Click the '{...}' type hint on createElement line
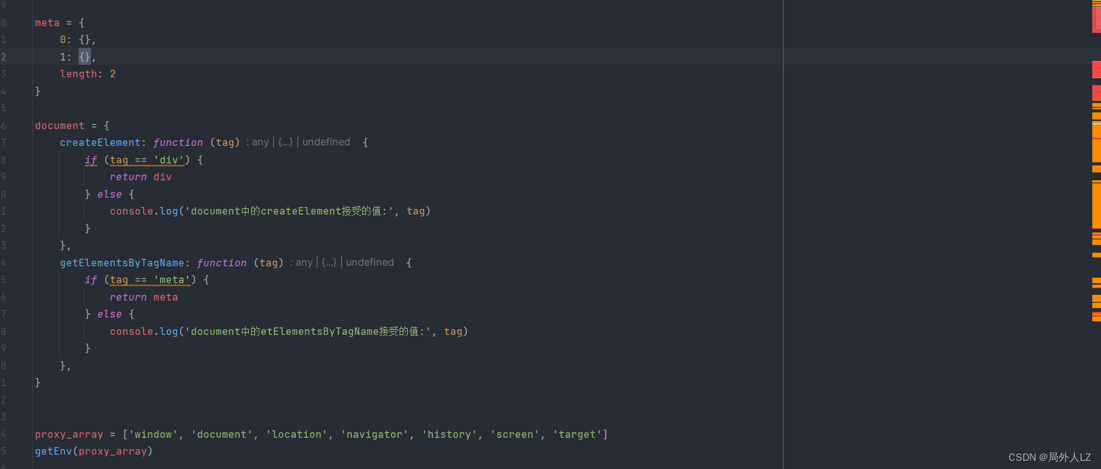This screenshot has height=469, width=1101. click(x=286, y=142)
